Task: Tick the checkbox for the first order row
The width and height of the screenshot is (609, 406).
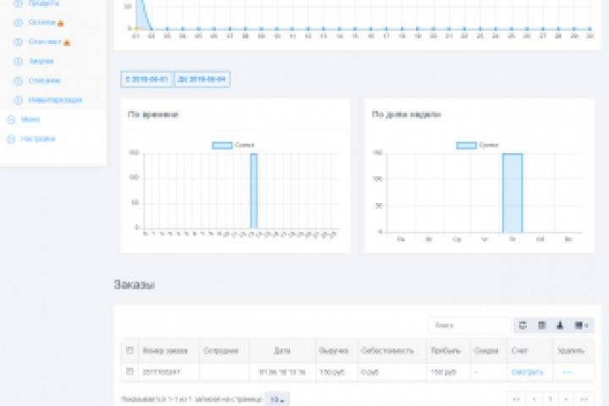Action: click(x=129, y=372)
